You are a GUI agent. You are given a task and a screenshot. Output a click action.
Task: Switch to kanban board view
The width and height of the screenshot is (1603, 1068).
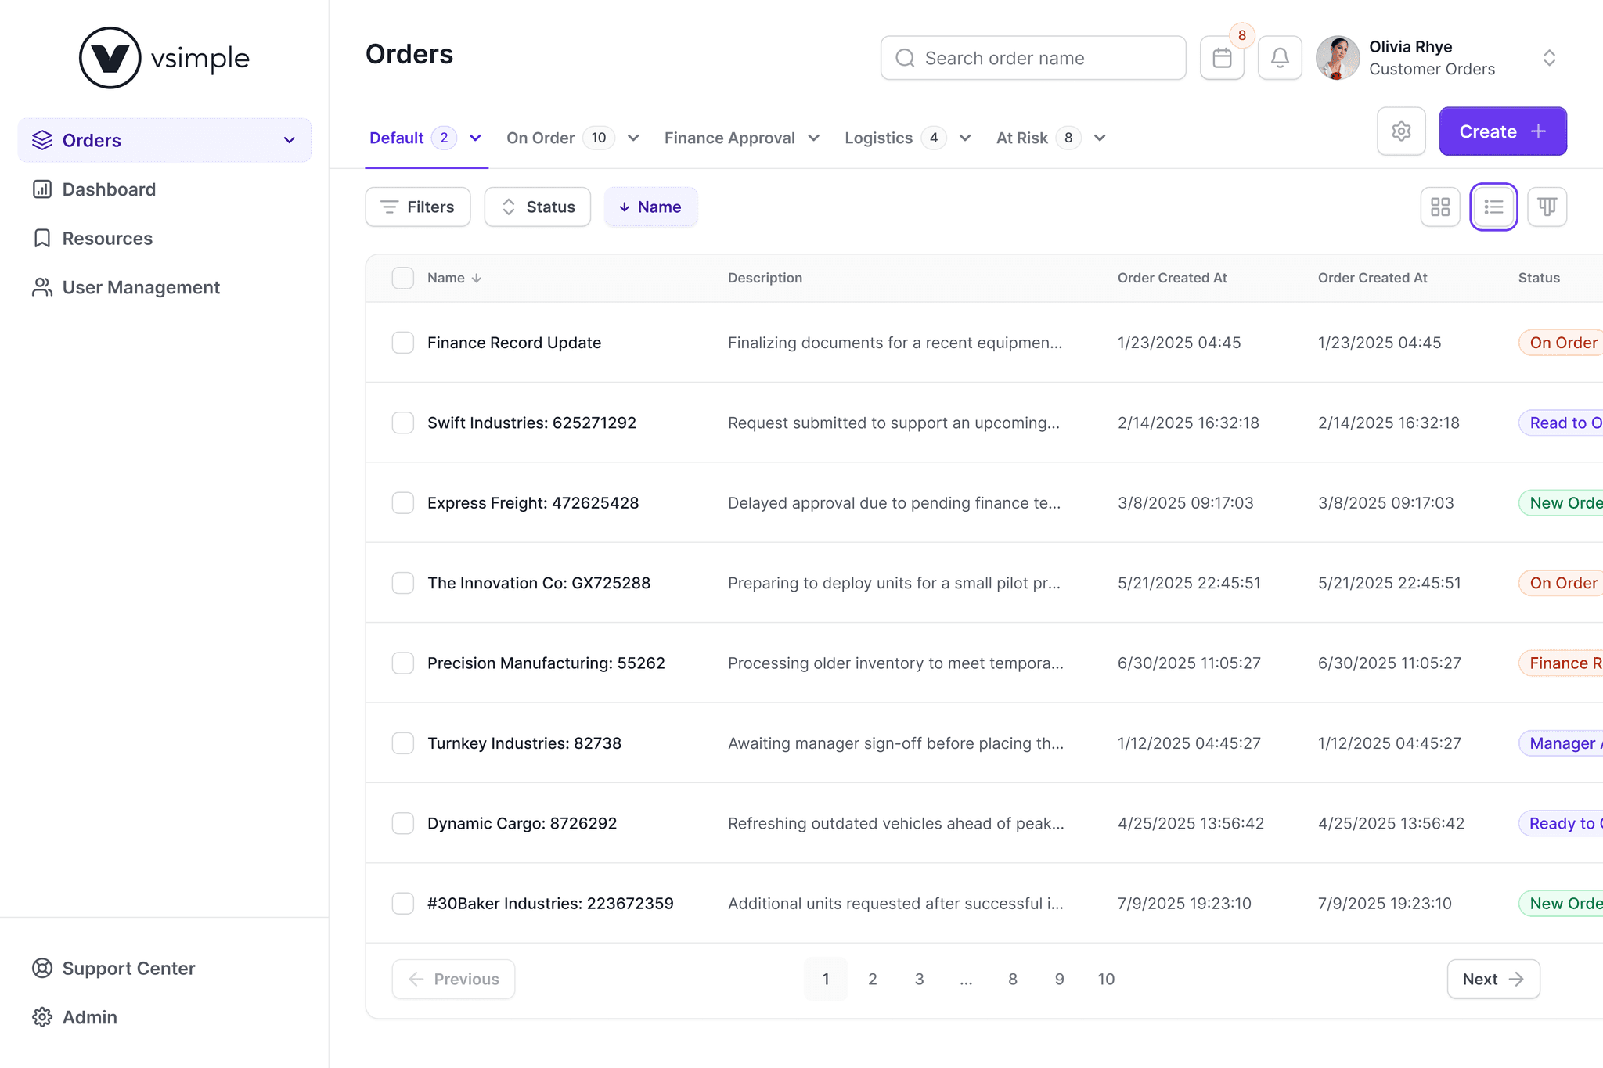1547,207
